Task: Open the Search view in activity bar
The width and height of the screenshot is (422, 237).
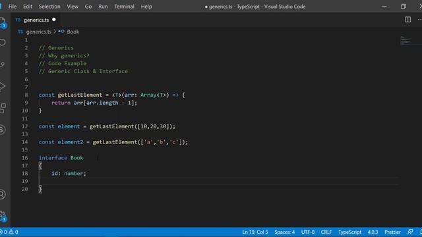Action: click(x=3, y=42)
